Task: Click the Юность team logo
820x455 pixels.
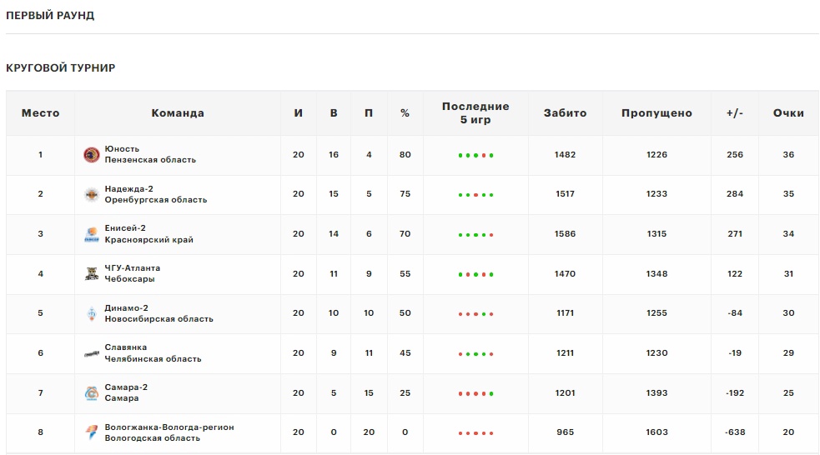Action: pyautogui.click(x=92, y=155)
